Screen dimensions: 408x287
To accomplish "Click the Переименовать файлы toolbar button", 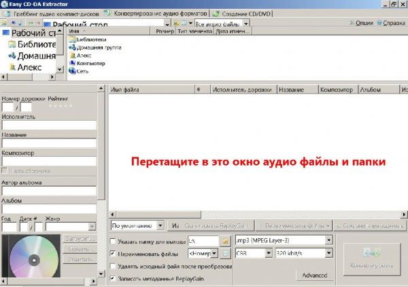I will click(294, 226).
